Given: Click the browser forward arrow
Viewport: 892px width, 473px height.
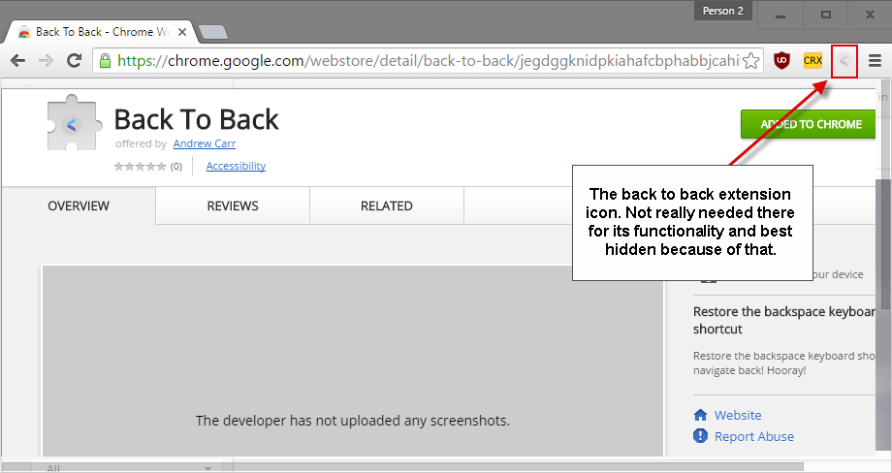Looking at the screenshot, I should click(46, 61).
